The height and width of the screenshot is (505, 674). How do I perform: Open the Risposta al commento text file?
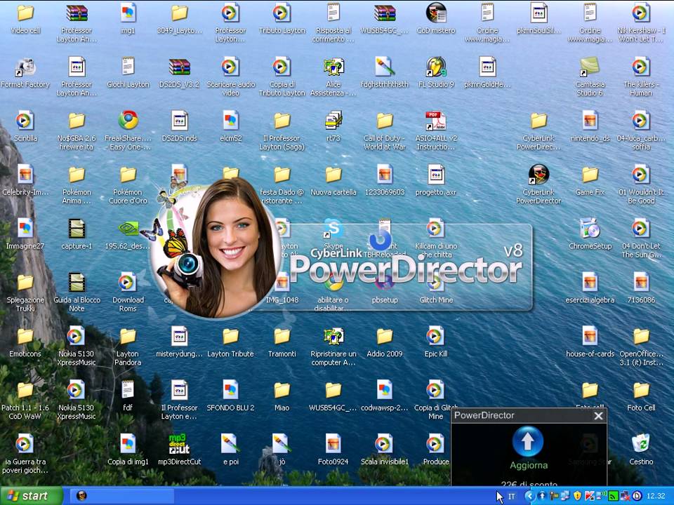pyautogui.click(x=333, y=13)
